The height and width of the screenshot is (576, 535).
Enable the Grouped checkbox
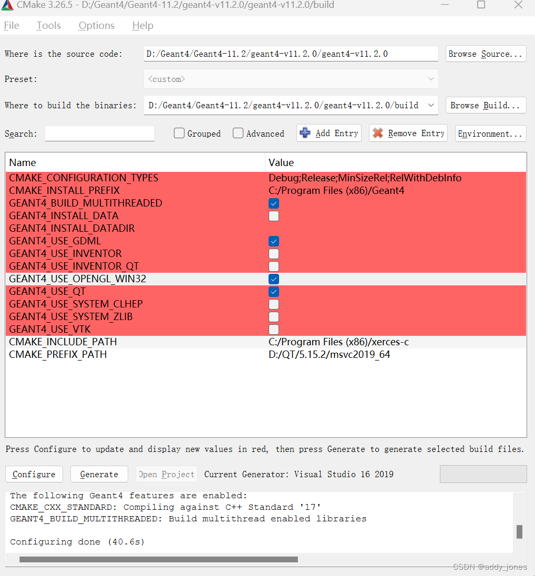[x=179, y=133]
